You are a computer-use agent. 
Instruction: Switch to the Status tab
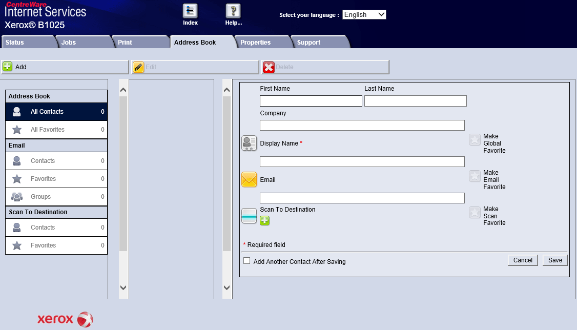[28, 42]
